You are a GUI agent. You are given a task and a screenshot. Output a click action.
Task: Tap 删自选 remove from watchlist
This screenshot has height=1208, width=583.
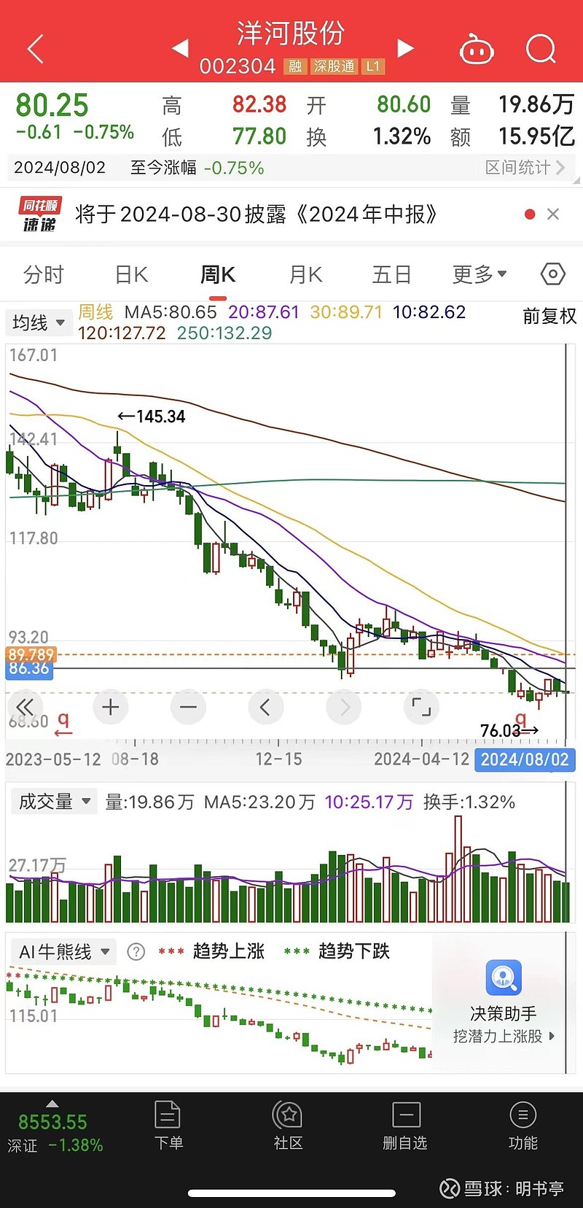coord(405,1126)
